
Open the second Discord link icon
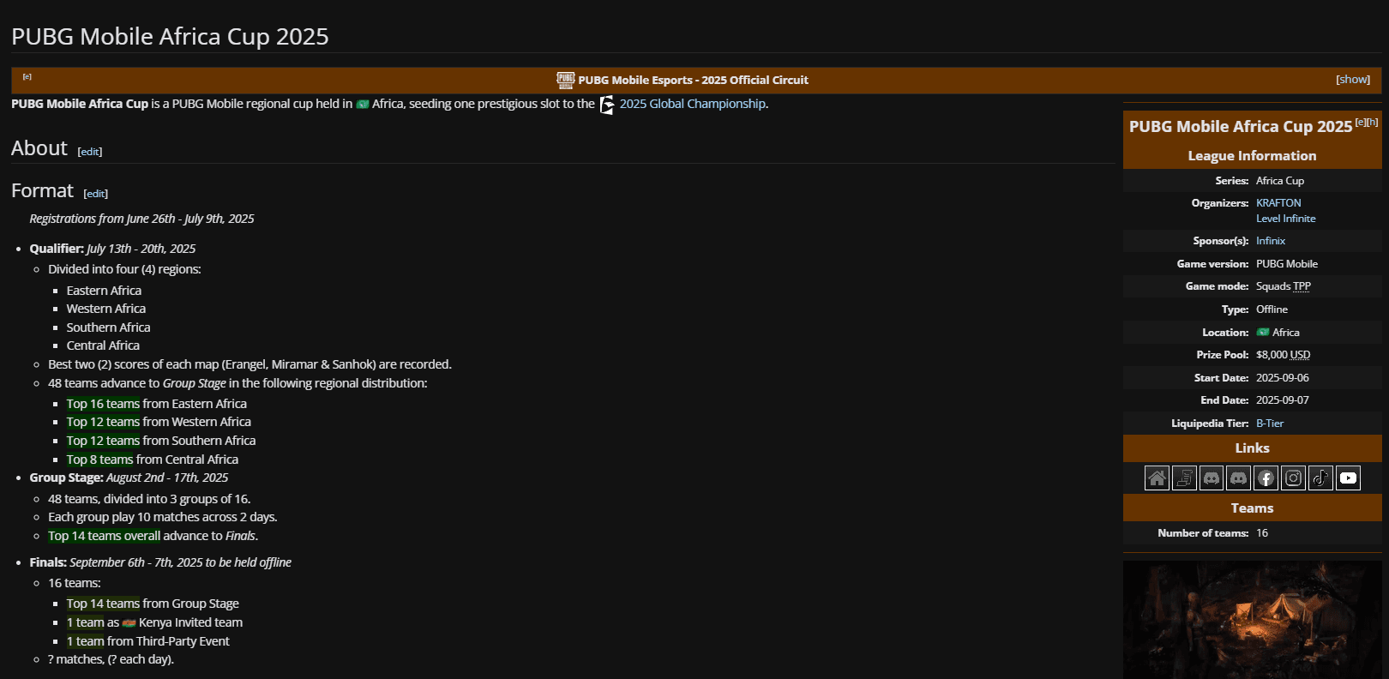point(1239,478)
